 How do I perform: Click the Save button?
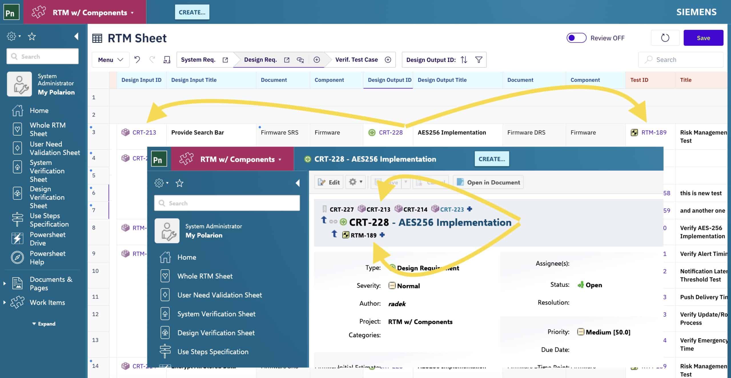(x=703, y=38)
